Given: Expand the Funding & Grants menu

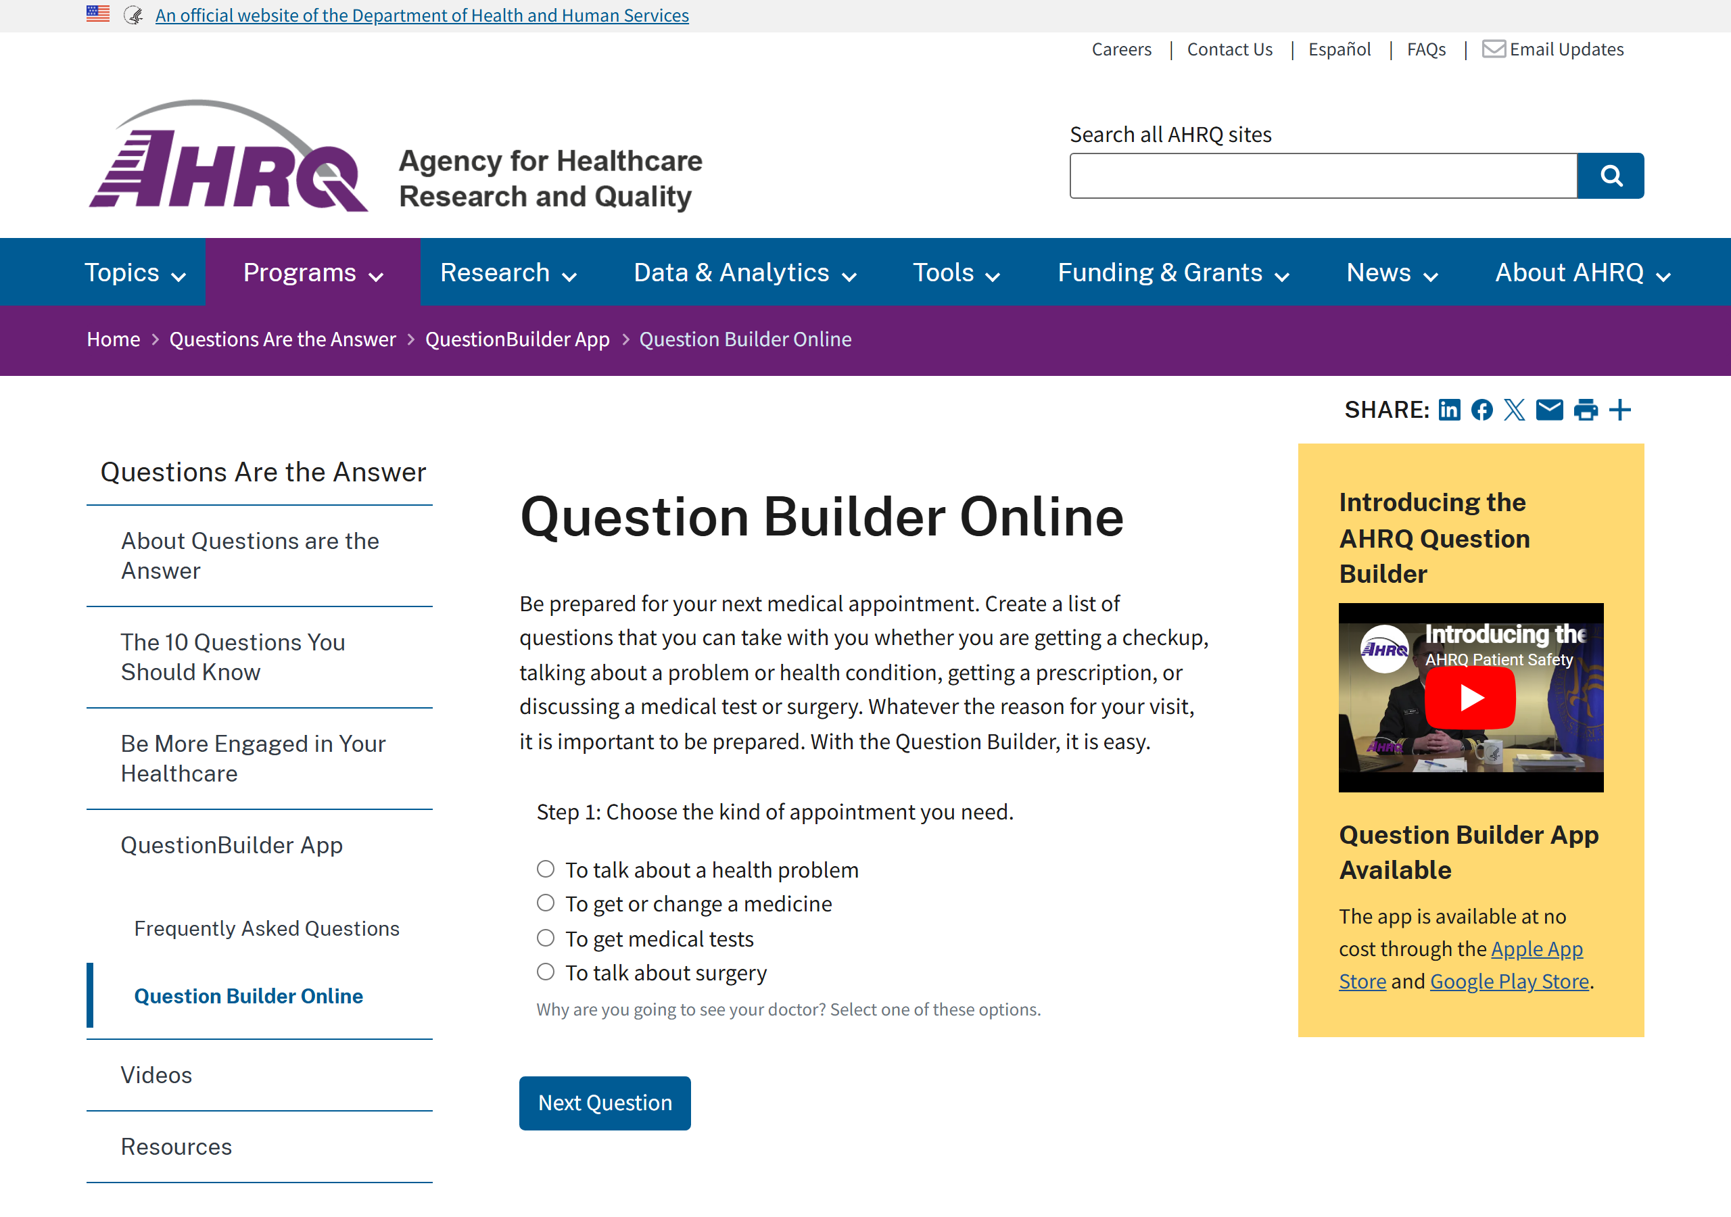Looking at the screenshot, I should 1173,272.
